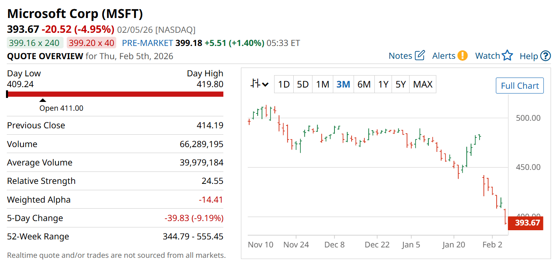Switch chart to 5D range
Screen dimensions: 555x267
coord(303,84)
